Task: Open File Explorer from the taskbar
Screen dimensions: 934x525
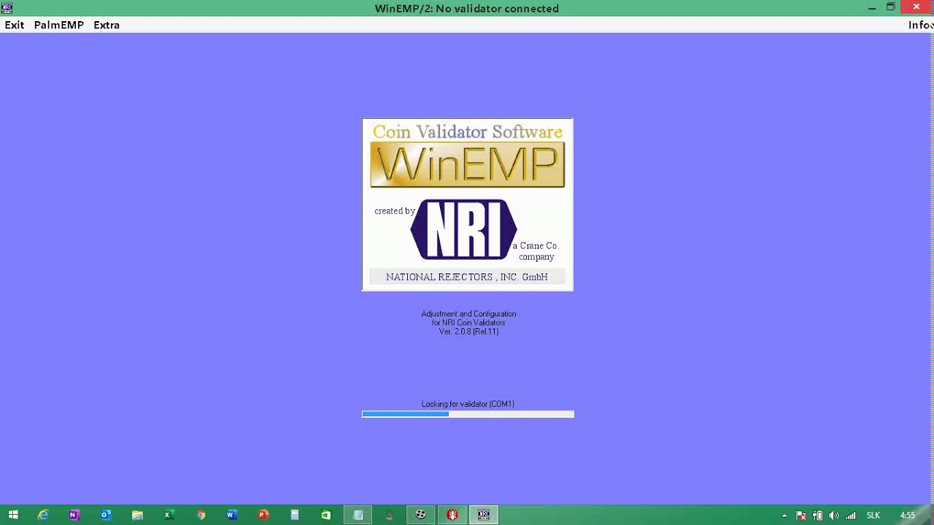Action: point(137,515)
